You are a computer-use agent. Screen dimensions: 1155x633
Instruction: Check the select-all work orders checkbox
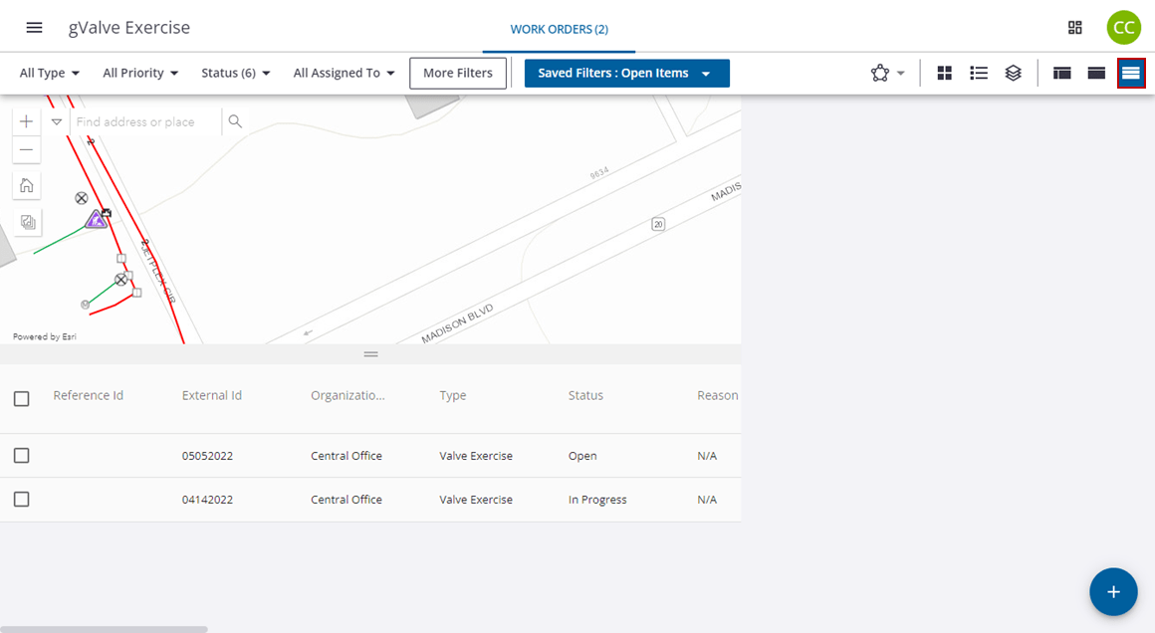(22, 398)
